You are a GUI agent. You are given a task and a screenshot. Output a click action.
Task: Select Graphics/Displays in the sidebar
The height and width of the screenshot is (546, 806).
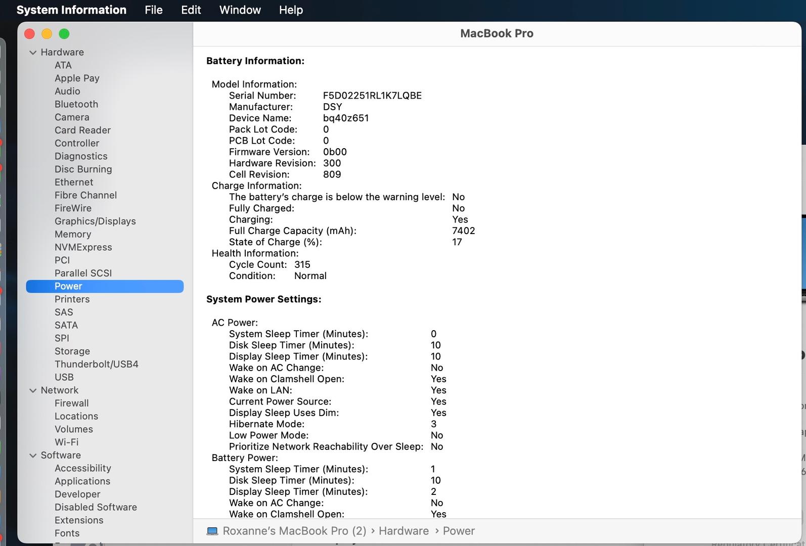95,221
